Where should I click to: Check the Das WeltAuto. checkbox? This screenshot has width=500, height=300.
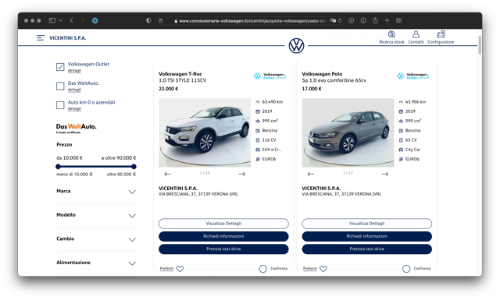[60, 86]
